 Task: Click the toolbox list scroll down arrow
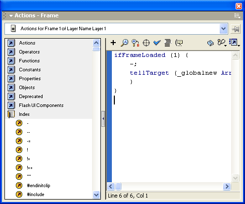(x=96, y=195)
